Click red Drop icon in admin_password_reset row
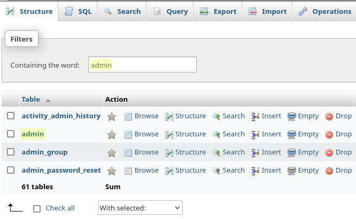Screen dimensions: 356x219 [x=329, y=171]
